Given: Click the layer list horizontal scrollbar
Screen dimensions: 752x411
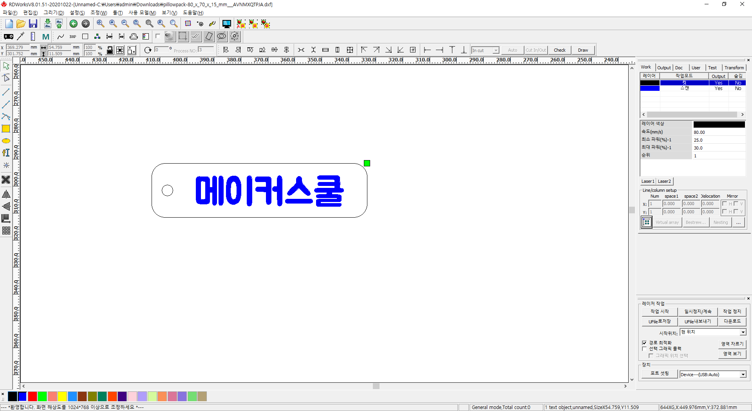Looking at the screenshot, I should click(x=692, y=115).
